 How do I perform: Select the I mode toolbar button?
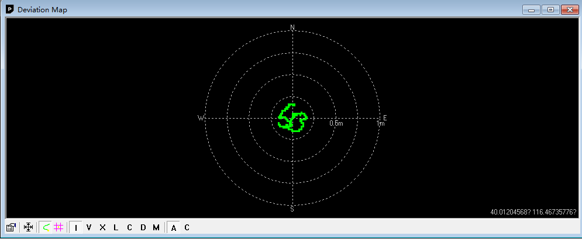tap(76, 227)
